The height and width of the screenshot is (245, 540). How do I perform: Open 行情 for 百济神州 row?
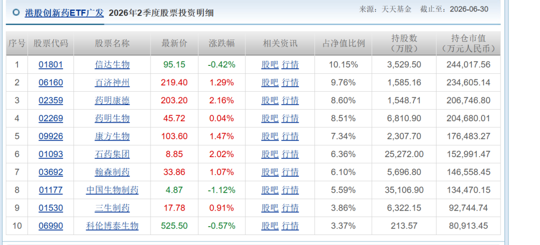coord(290,82)
